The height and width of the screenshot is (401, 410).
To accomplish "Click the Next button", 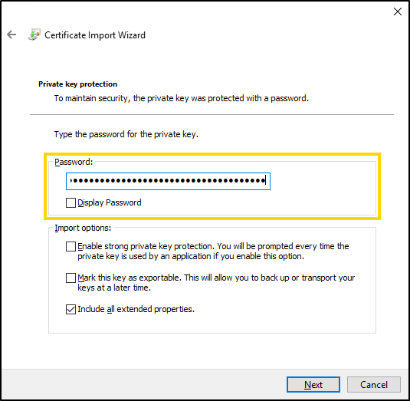I will coord(313,385).
